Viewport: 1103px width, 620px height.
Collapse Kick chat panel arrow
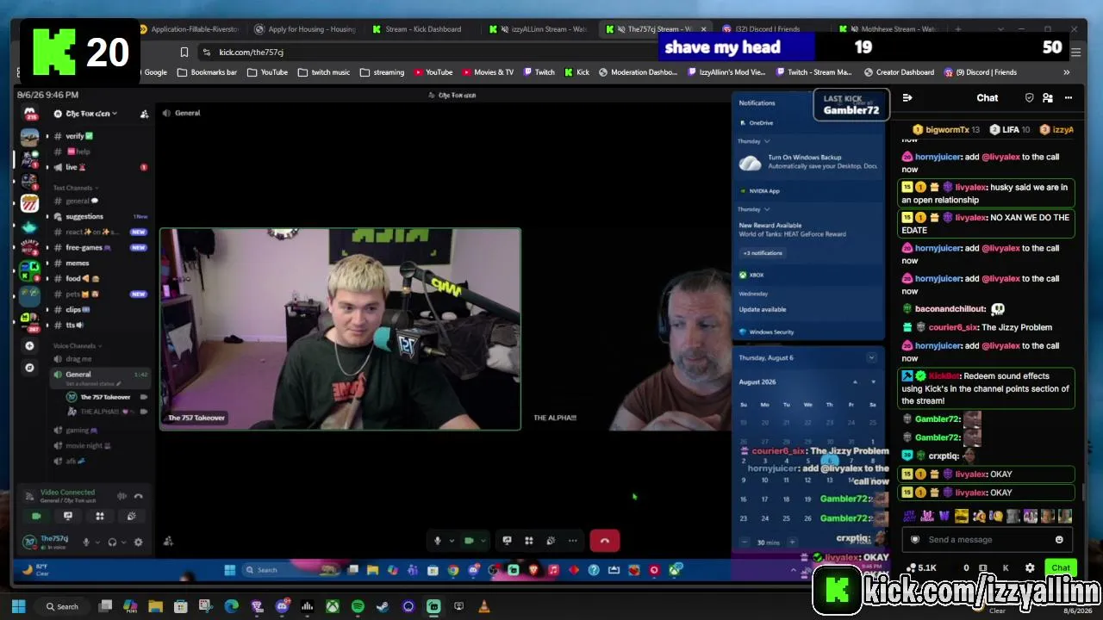tap(907, 98)
